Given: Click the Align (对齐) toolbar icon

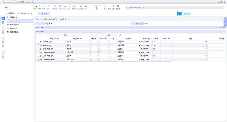Looking at the screenshot, I should (86, 6).
